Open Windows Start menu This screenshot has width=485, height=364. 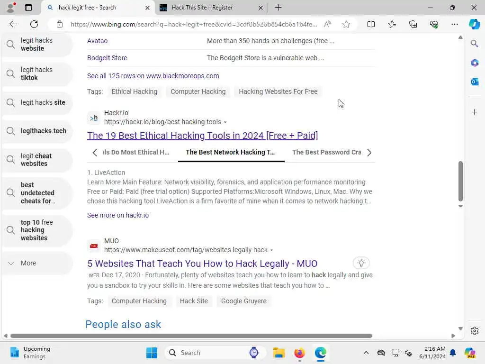click(152, 353)
